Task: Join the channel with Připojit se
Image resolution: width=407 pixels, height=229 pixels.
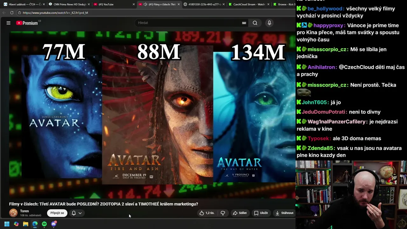Action: pos(57,213)
